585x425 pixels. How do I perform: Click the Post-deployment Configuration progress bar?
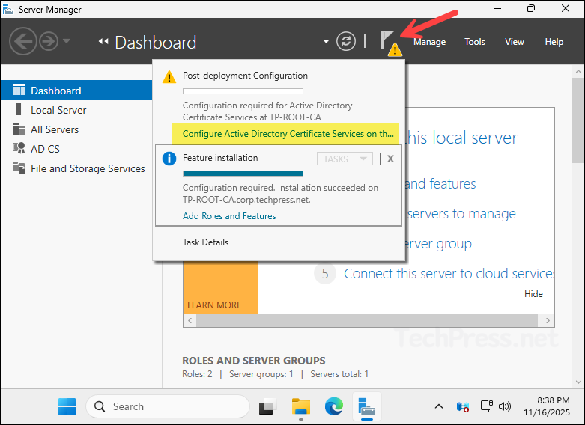243,91
